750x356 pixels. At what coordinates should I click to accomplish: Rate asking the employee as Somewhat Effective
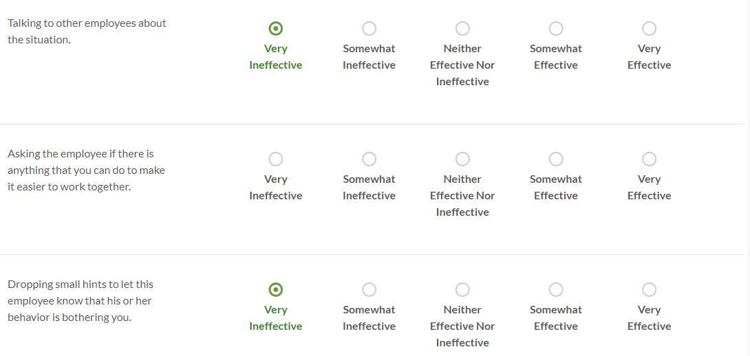[556, 159]
